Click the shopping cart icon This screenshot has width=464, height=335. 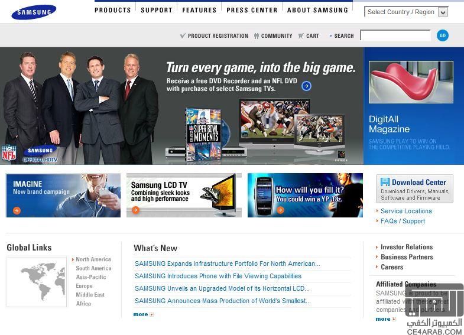tap(301, 36)
